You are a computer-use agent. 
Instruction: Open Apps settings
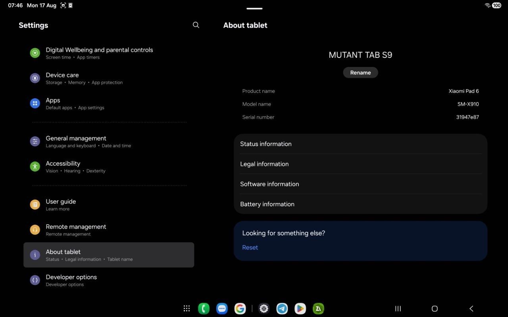tap(109, 103)
